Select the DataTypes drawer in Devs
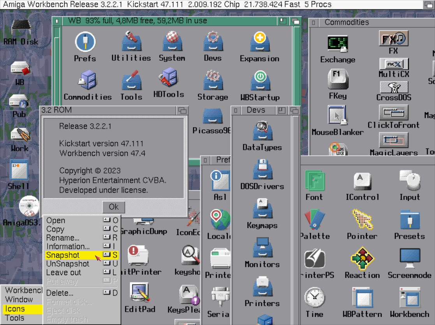Image resolution: width=435 pixels, height=325 pixels. [262, 131]
